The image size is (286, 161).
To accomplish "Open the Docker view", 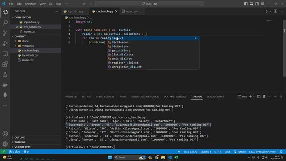I will tap(5, 85).
